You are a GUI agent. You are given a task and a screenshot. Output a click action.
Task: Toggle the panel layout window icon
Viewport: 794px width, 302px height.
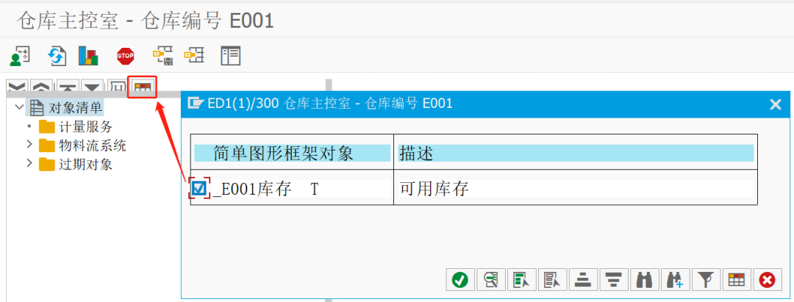231,56
